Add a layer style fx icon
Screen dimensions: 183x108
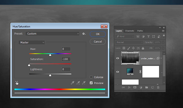pos(129,87)
